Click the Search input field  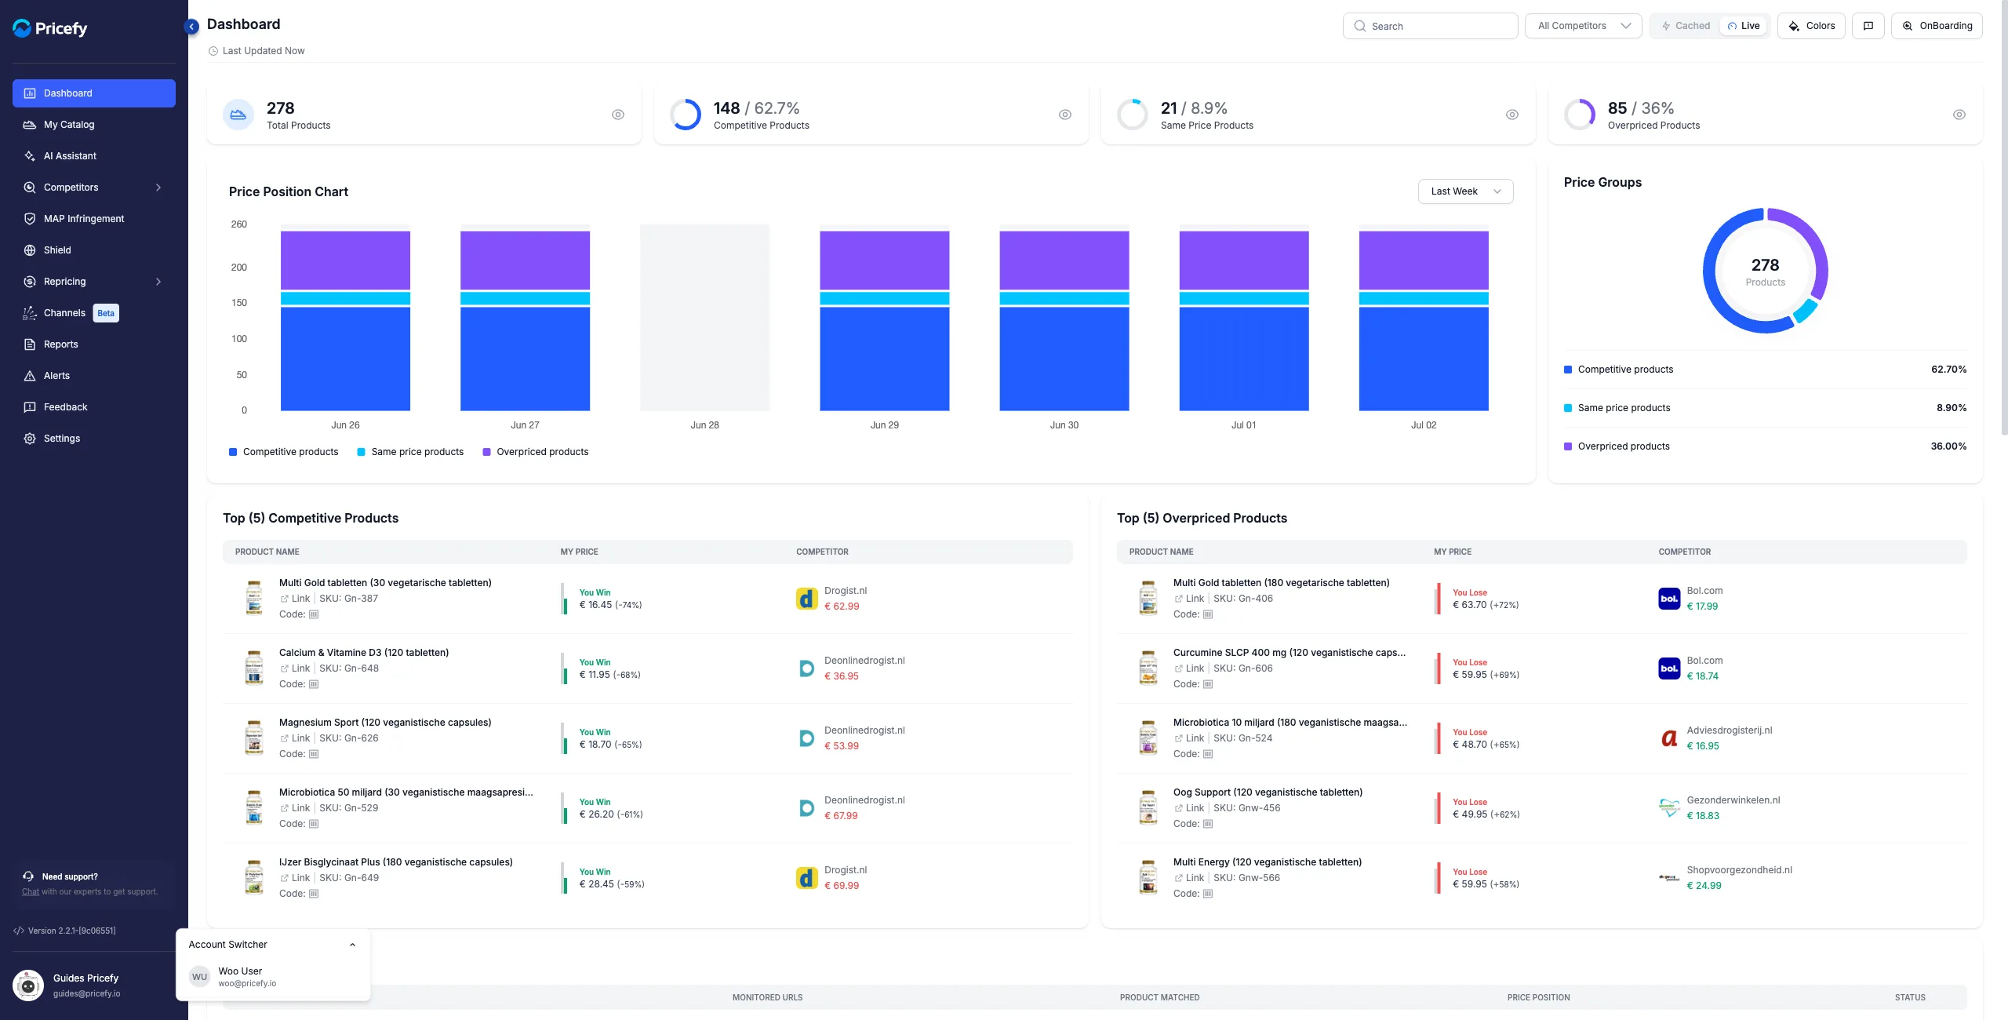[1430, 26]
